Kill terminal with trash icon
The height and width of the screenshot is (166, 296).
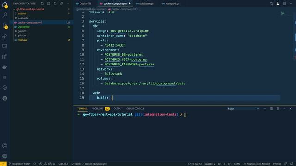278,109
